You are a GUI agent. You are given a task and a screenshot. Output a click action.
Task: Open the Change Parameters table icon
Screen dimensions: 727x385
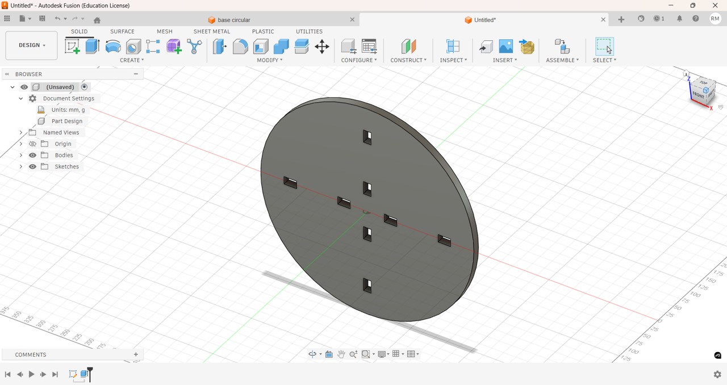point(370,47)
